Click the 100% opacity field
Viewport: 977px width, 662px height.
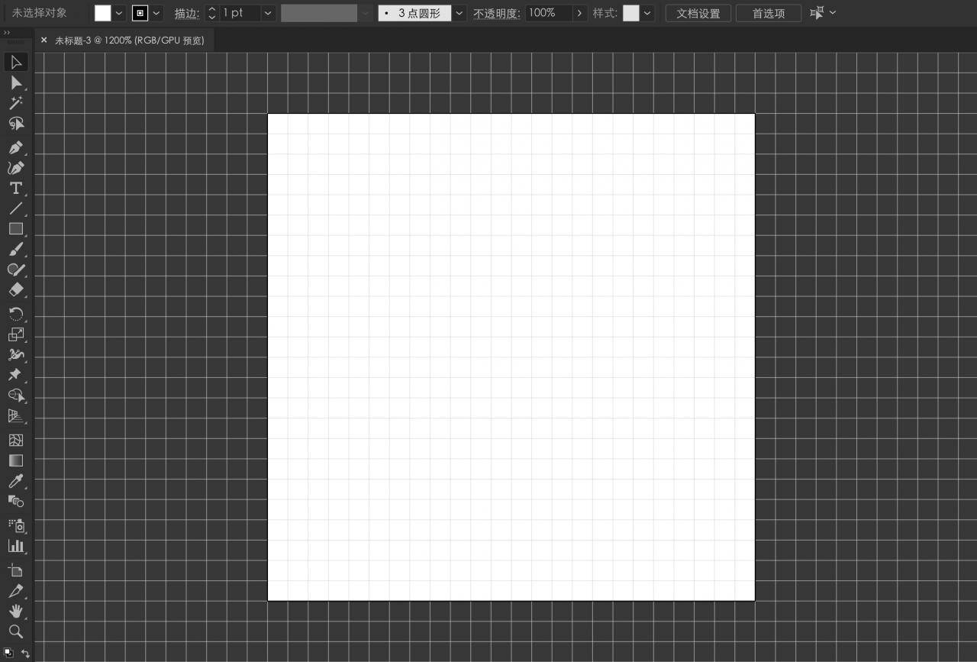tap(549, 13)
